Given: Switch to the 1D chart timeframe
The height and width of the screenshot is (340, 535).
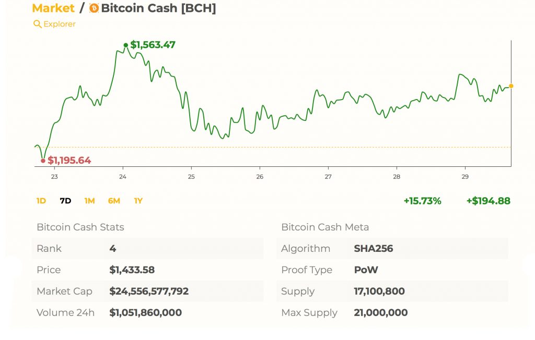Looking at the screenshot, I should pyautogui.click(x=41, y=201).
